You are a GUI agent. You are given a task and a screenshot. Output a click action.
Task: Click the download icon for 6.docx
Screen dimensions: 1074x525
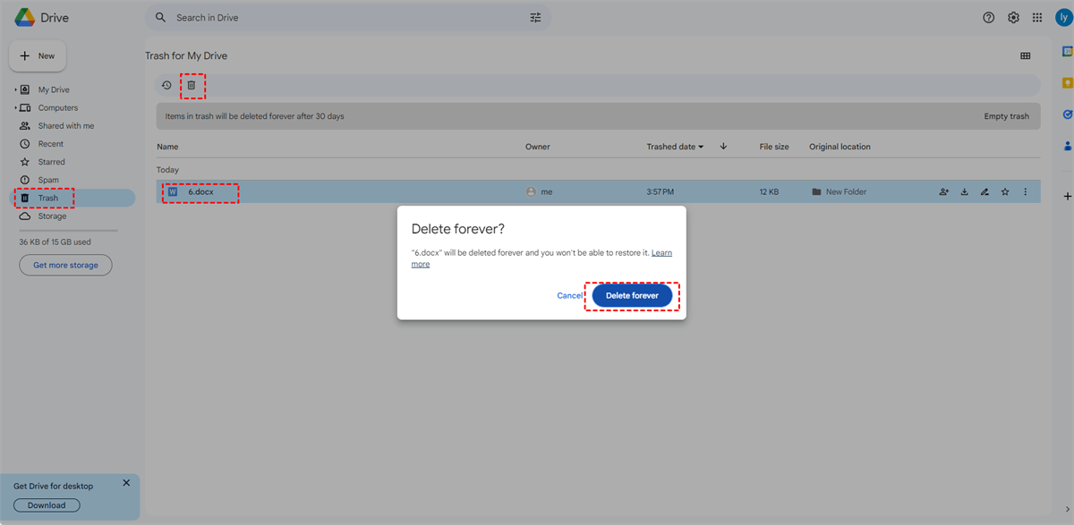tap(965, 191)
